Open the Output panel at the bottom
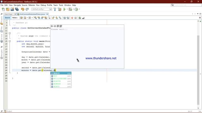The height and width of the screenshot is (113, 202). tap(8, 111)
